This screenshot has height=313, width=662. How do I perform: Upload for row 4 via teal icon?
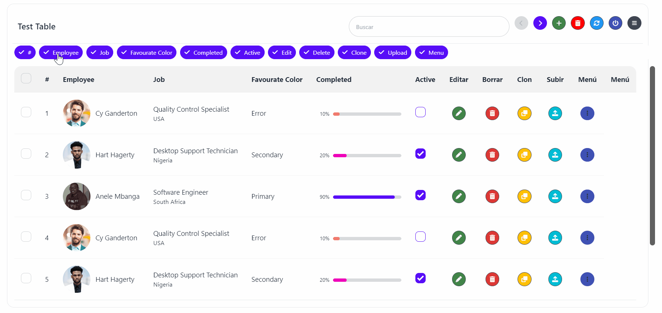[x=555, y=238]
